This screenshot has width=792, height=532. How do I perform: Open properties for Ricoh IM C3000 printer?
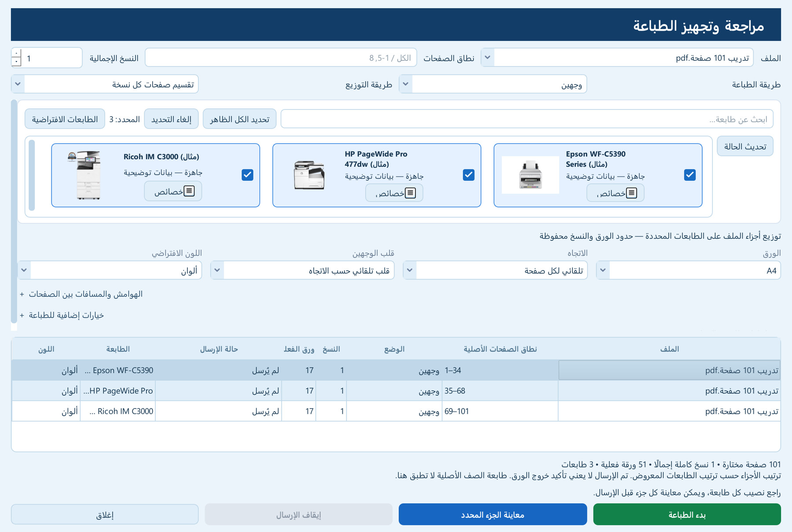[173, 191]
